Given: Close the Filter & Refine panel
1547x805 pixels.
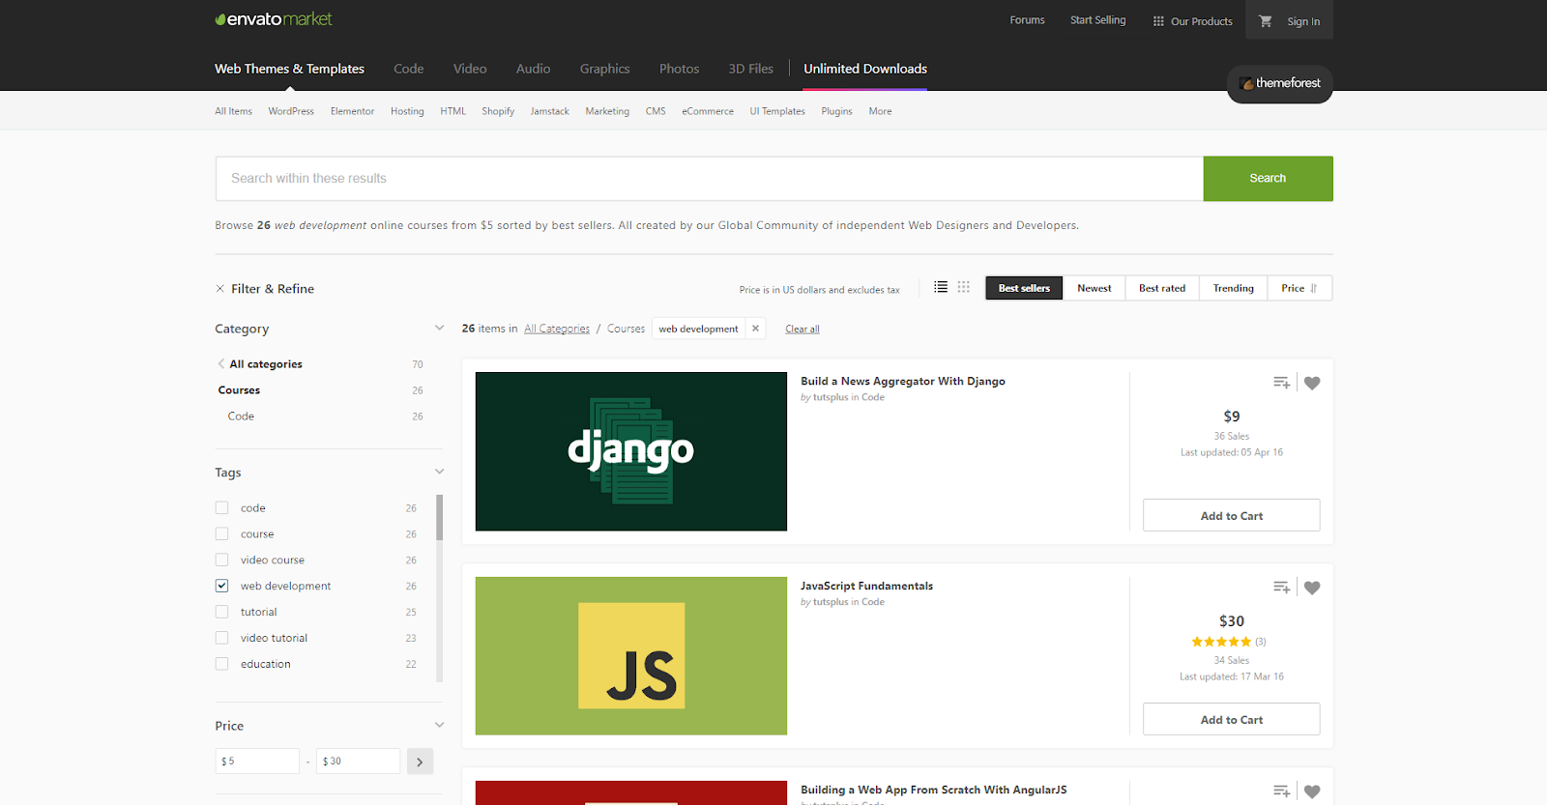Looking at the screenshot, I should point(220,289).
